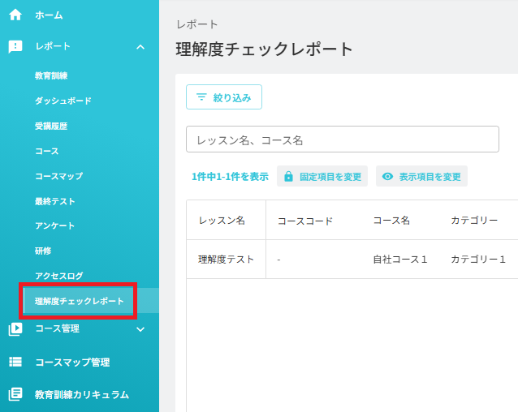Open コースマップ管理 label in sidebar
This screenshot has height=412, width=518.
(72, 363)
